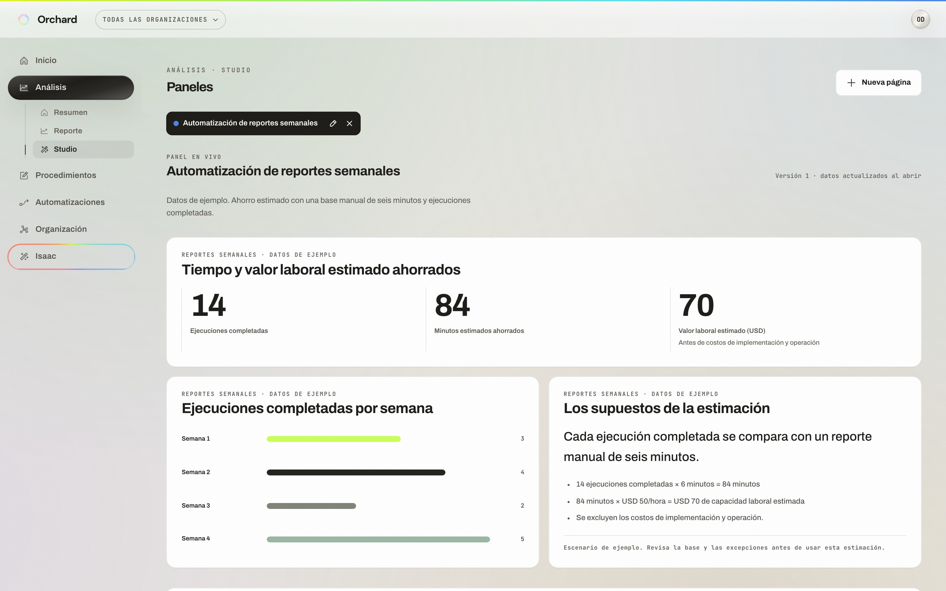This screenshot has height=591, width=946.
Task: Open Automatizaciones in the sidebar
Action: tap(70, 203)
